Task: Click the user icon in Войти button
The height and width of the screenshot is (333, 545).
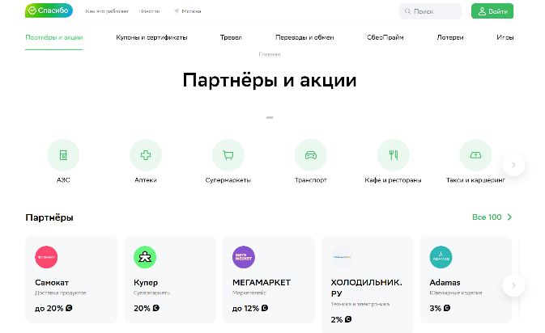Action: click(482, 11)
